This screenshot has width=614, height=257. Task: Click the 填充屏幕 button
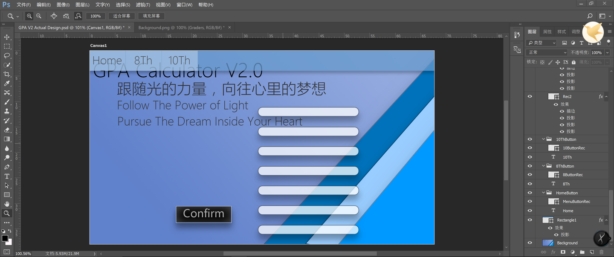151,15
